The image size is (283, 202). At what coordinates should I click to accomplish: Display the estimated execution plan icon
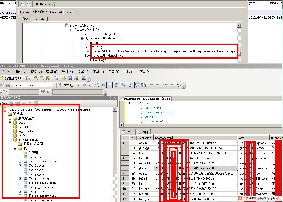pos(97,85)
